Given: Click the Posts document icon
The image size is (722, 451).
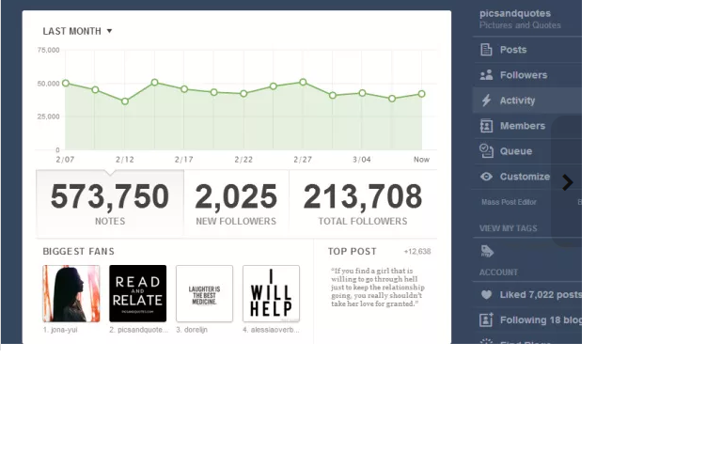Looking at the screenshot, I should 486,50.
